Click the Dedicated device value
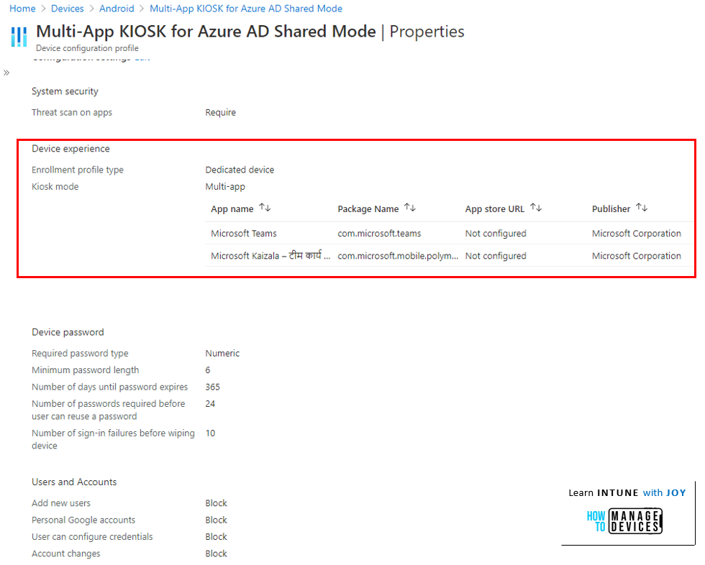705x565 pixels. (x=240, y=170)
